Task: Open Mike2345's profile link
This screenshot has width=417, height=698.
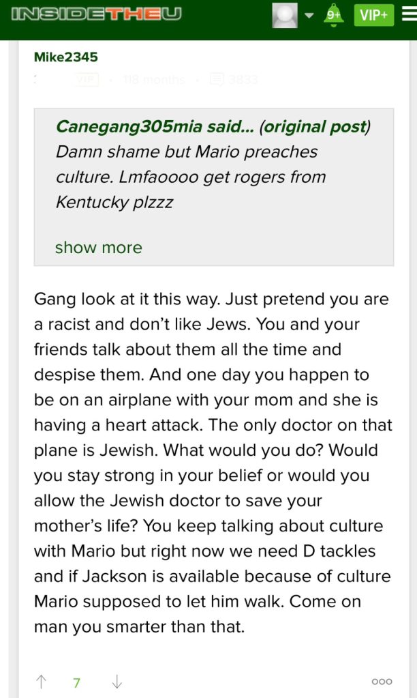Action: (66, 57)
